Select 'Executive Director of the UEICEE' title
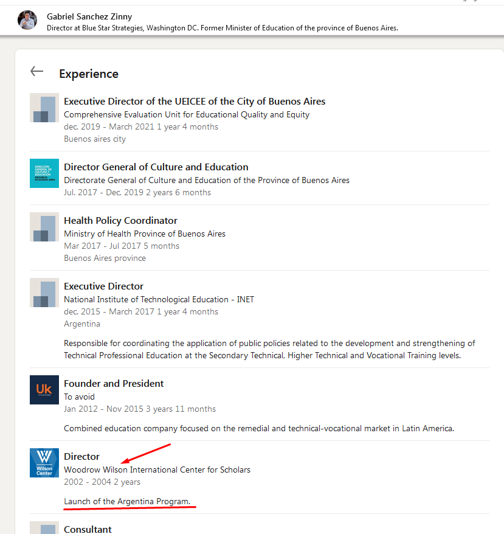Screen dimensions: 504x534 click(x=195, y=102)
